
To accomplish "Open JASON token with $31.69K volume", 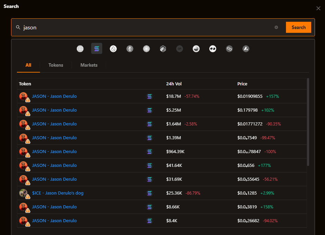I will click(54, 179).
